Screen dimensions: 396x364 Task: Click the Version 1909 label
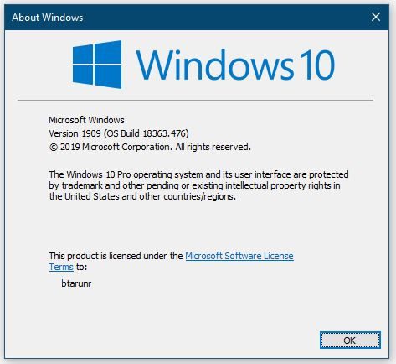pos(75,133)
